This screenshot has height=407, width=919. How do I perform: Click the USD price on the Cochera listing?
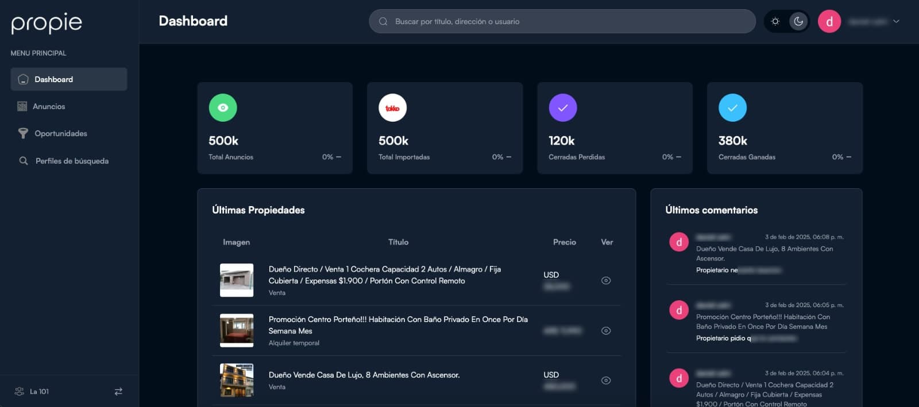pos(551,275)
